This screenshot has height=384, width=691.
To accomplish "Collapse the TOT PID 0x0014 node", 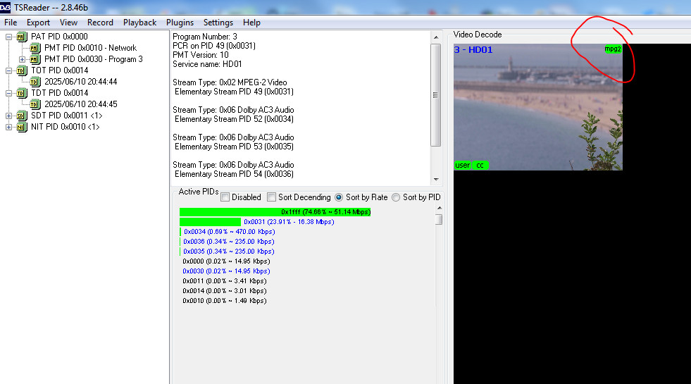I will tap(8, 70).
